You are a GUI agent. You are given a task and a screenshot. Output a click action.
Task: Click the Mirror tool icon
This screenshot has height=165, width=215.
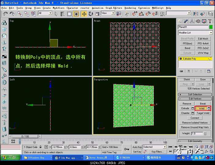196,14
